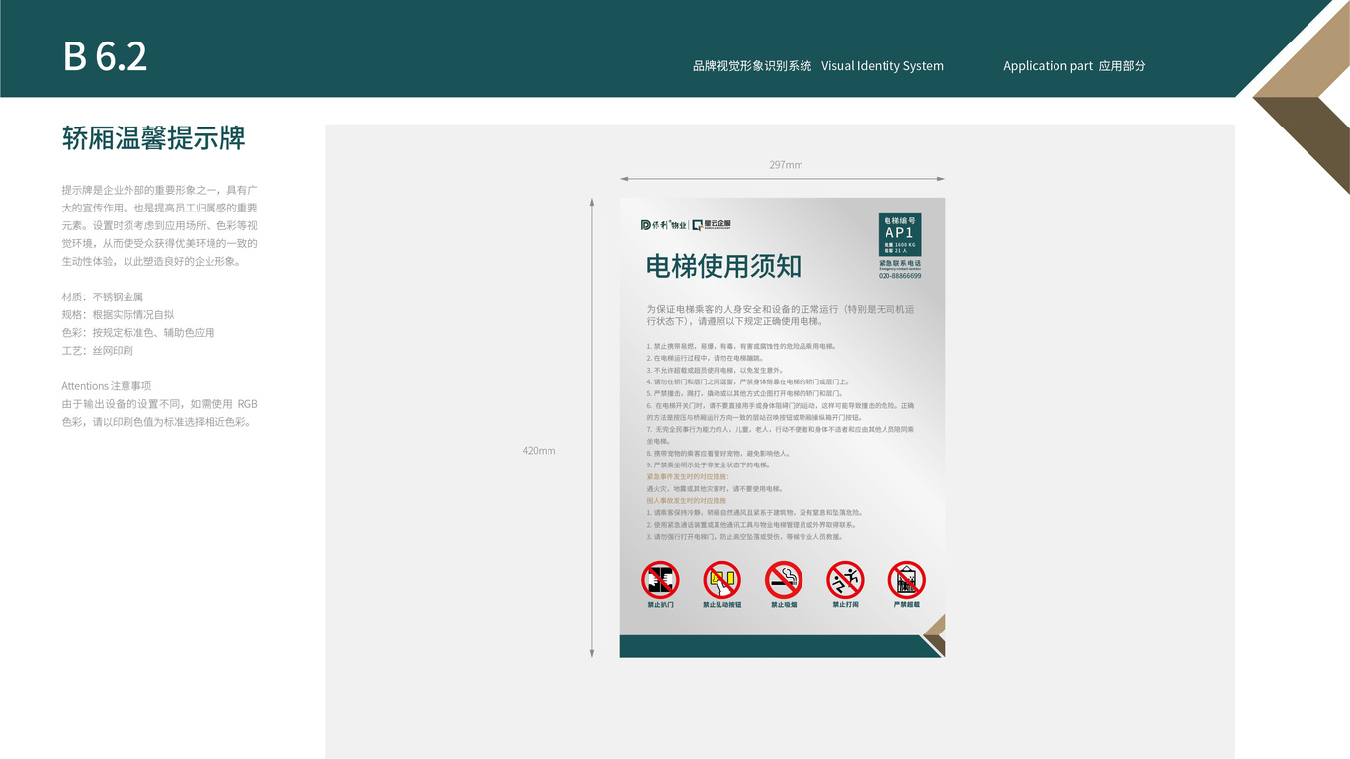
Task: Click the 297mm width dimension label
Action: 787,165
